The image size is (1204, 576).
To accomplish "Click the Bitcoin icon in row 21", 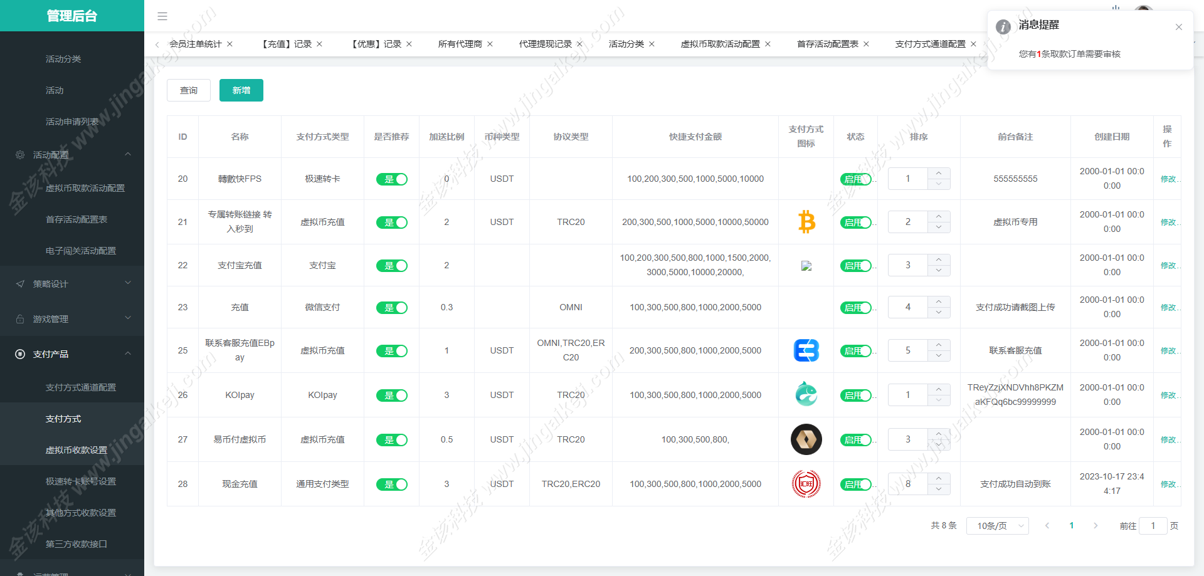I will 806,222.
